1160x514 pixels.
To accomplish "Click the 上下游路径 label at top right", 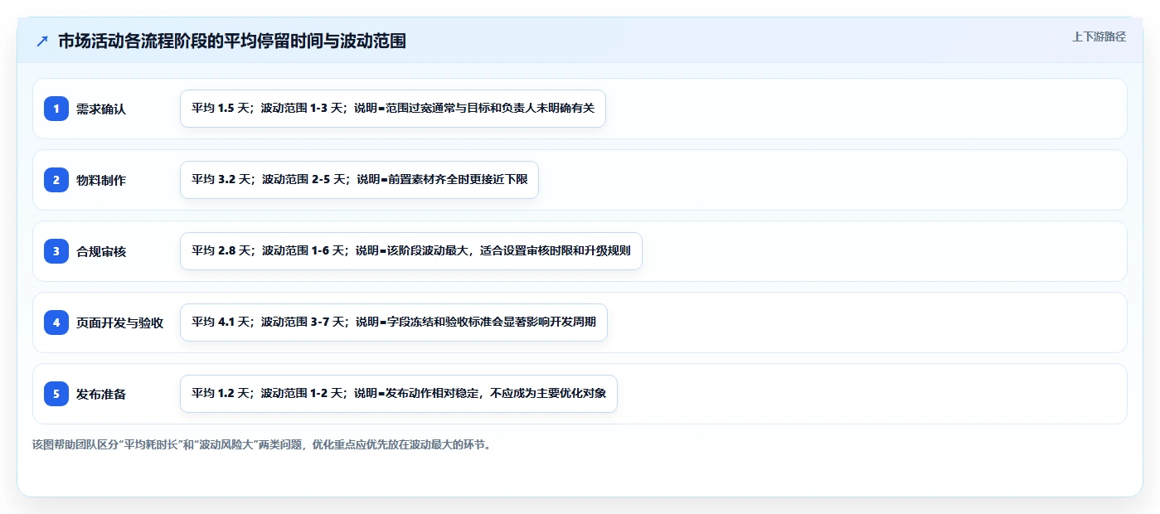I will pos(1099,36).
